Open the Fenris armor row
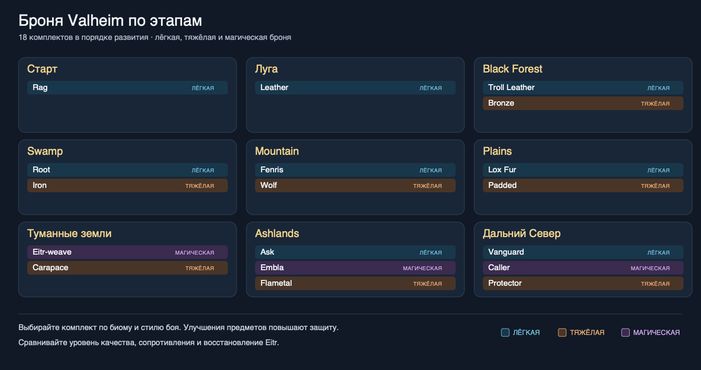This screenshot has height=370, width=701. (x=355, y=170)
